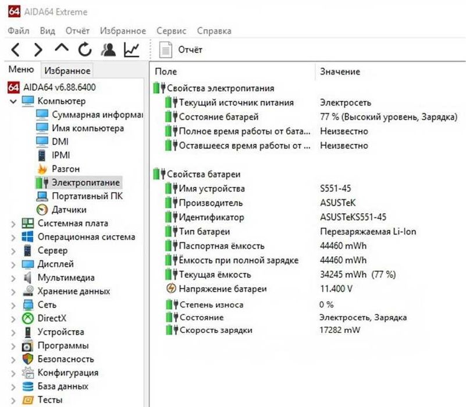
Task: Open the graph chart toolbar icon
Action: point(131,49)
